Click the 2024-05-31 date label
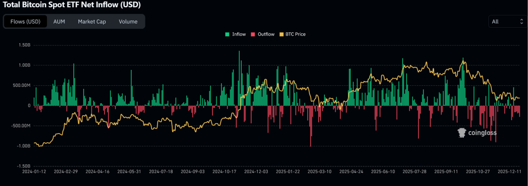This screenshot has width=528, height=186. pos(129,171)
